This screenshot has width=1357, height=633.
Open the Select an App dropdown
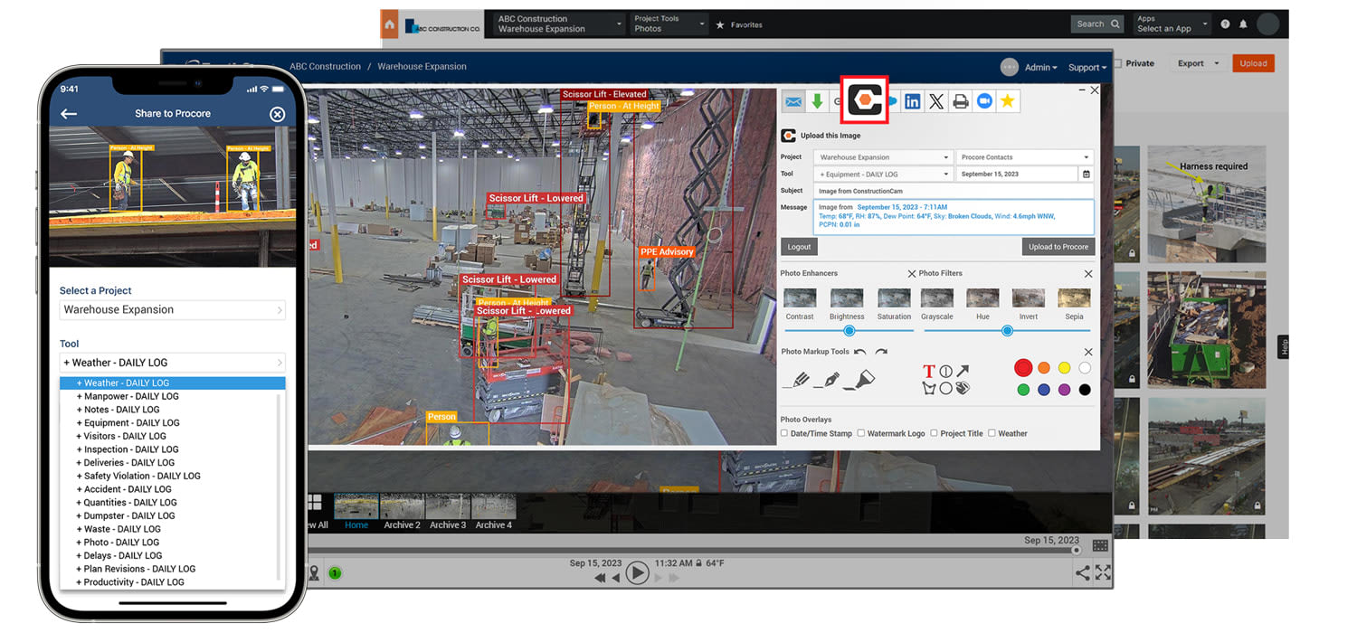[1172, 24]
